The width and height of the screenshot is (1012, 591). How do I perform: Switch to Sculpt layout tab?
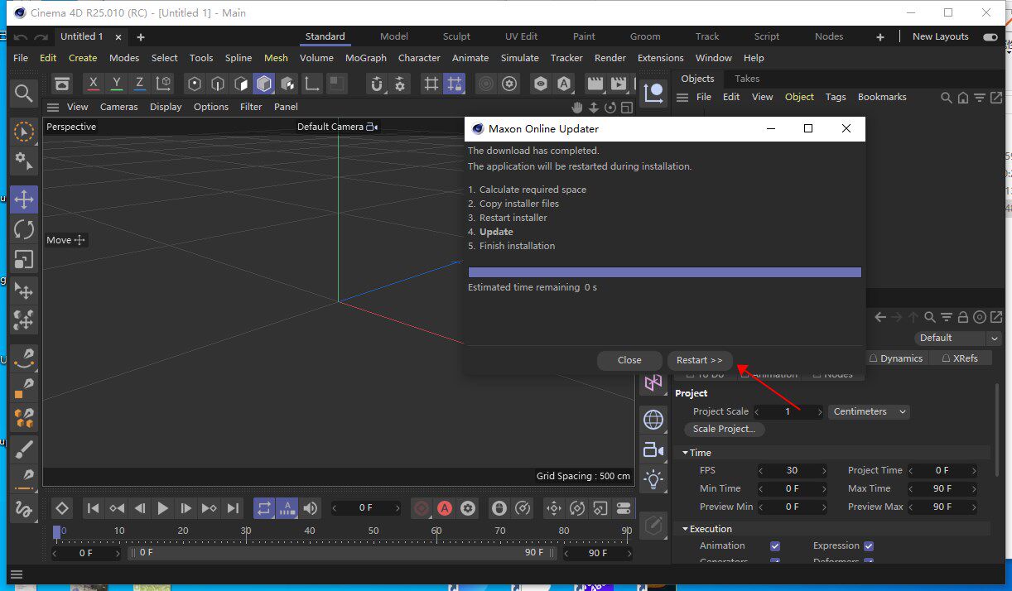(456, 36)
